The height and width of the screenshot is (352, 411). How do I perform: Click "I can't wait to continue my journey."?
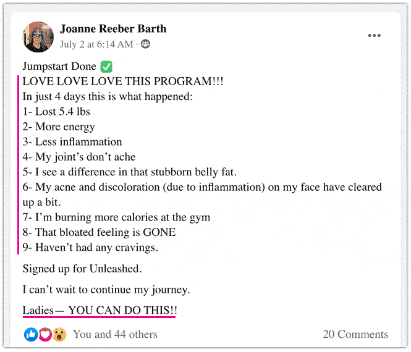click(x=106, y=289)
